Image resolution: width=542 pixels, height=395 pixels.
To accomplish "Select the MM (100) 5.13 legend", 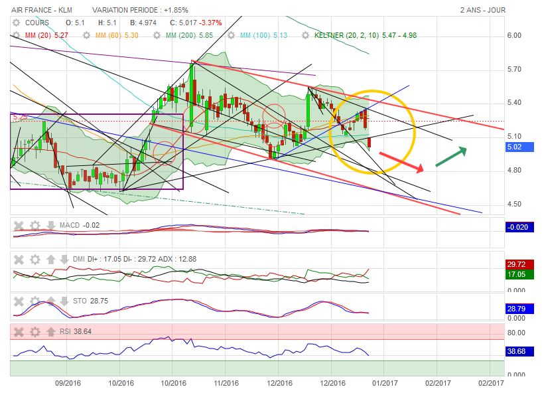I will (264, 35).
